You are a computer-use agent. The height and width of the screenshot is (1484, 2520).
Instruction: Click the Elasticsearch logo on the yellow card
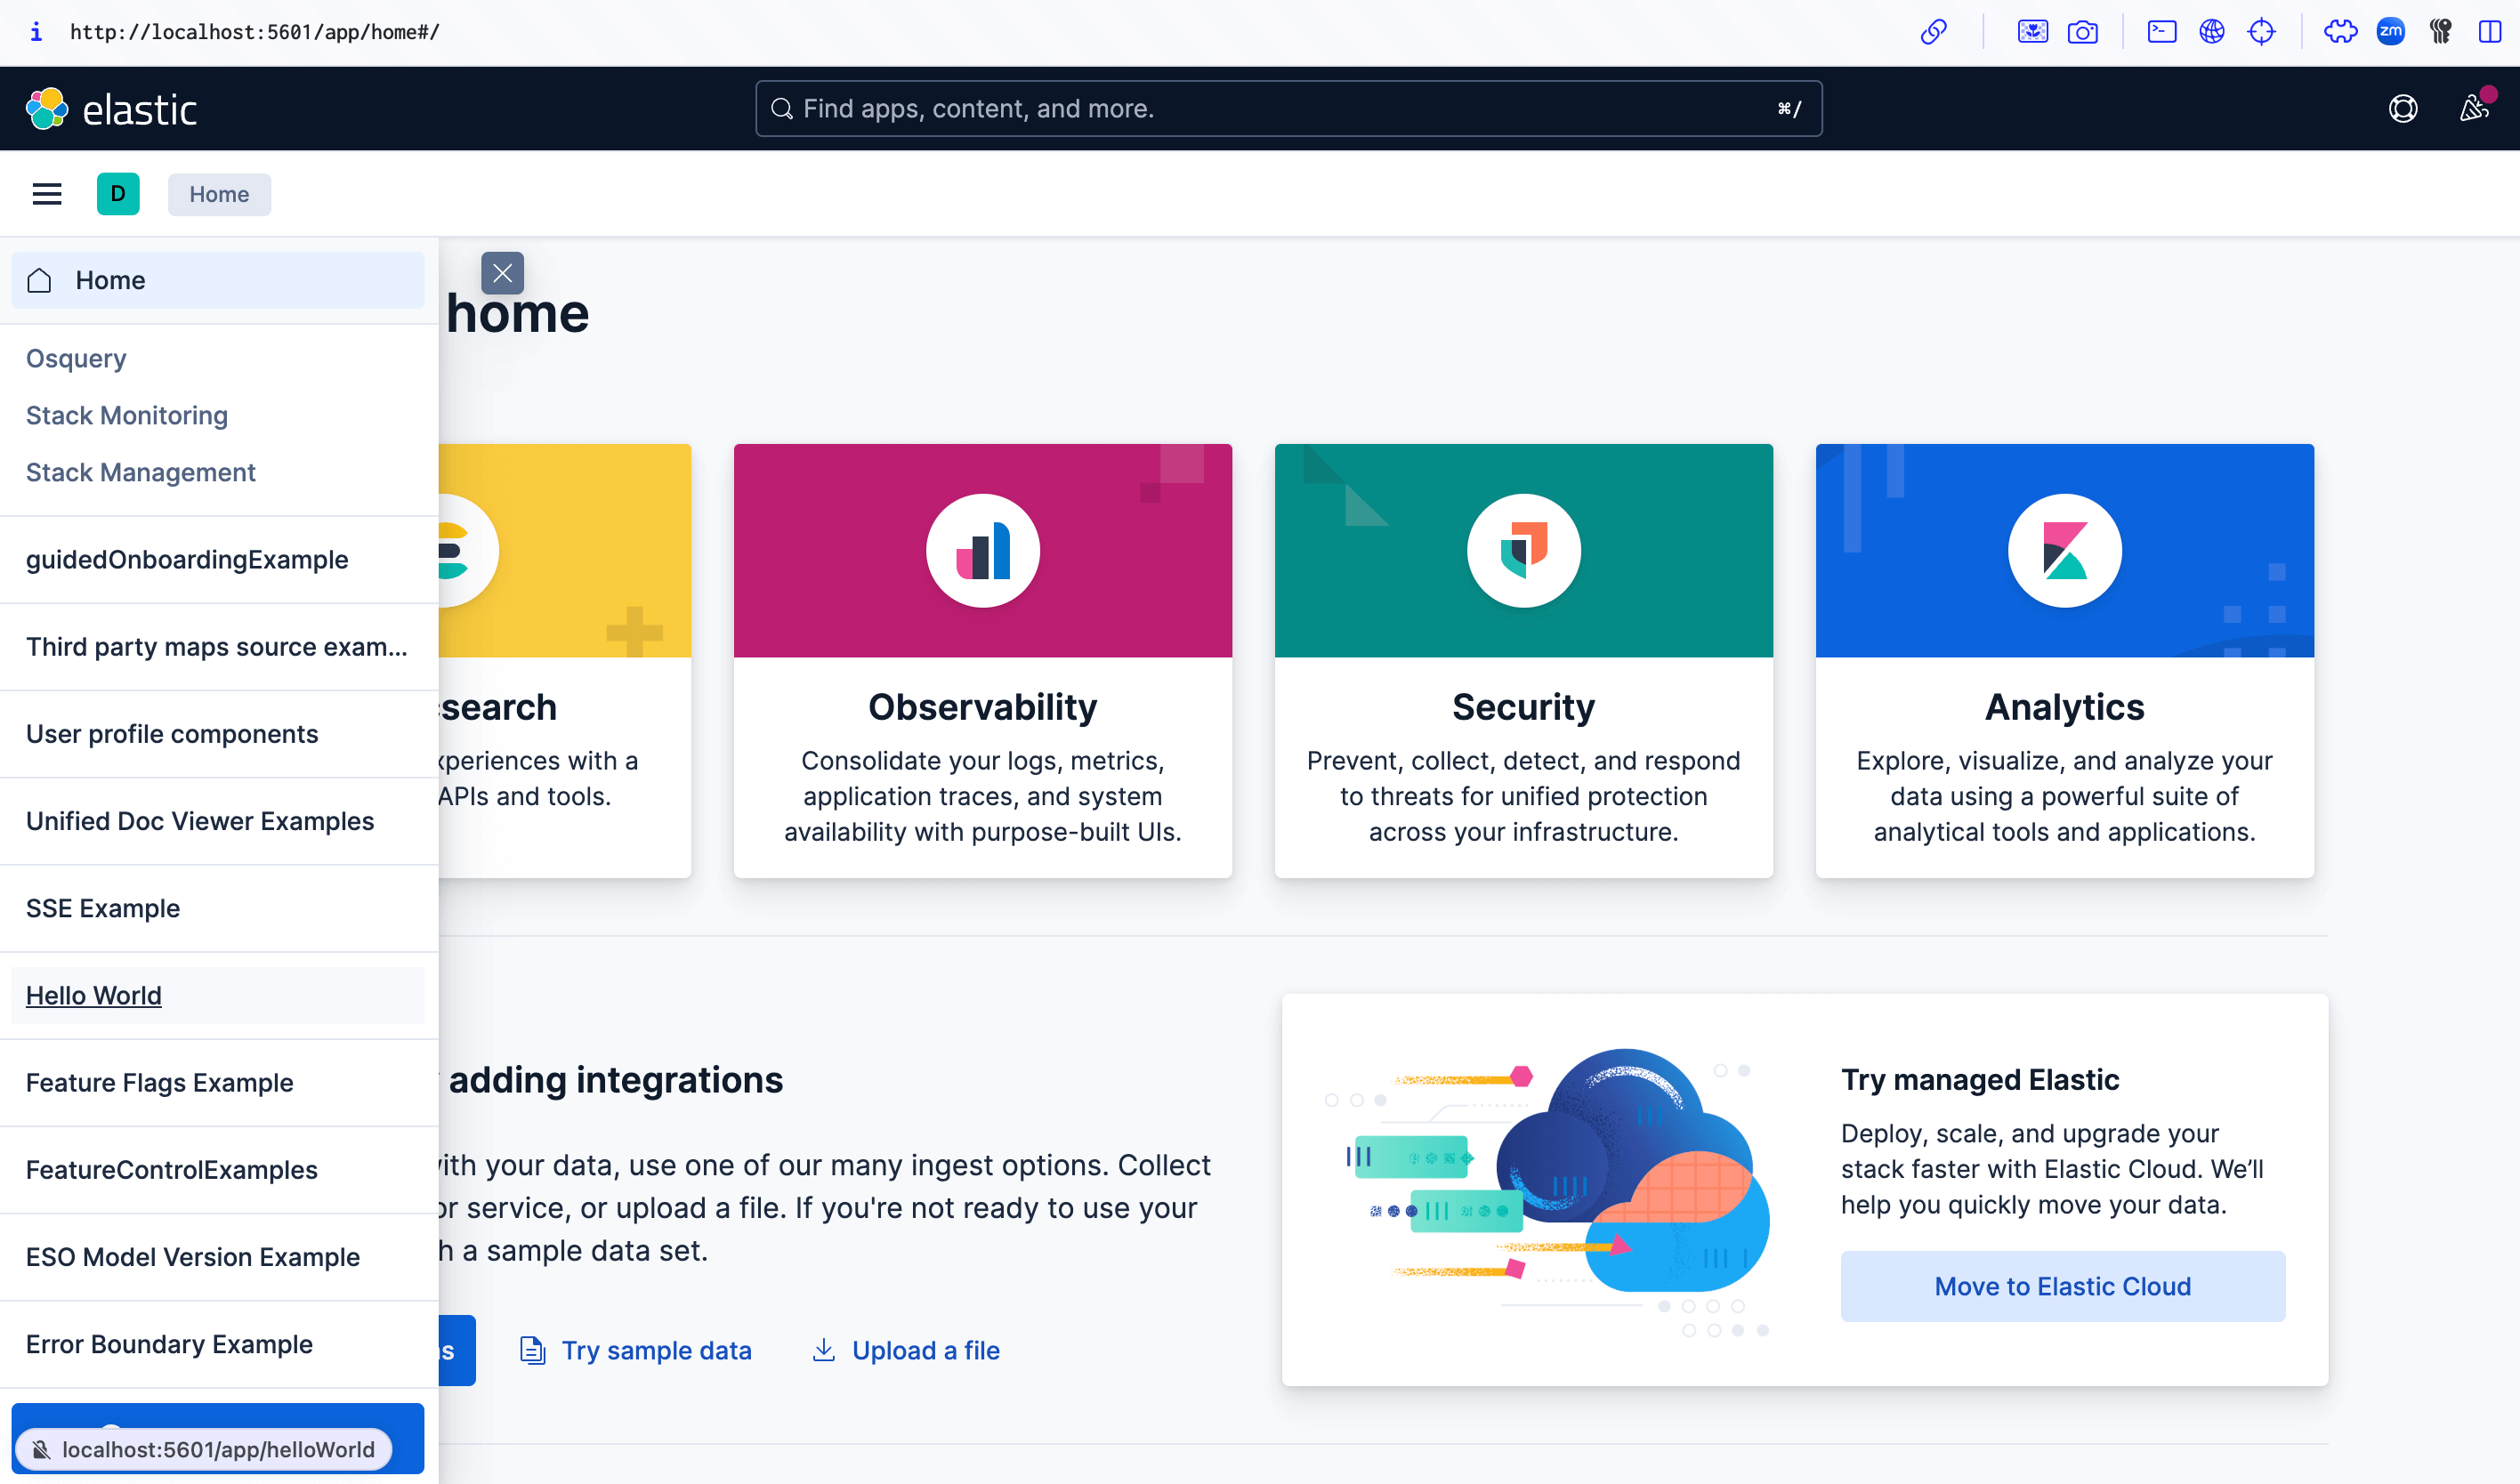pyautogui.click(x=468, y=551)
